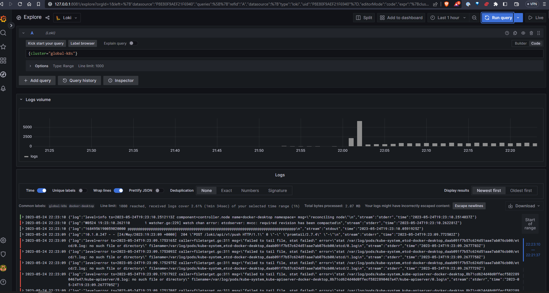Toggle Explain query switch
549x293 pixels.
click(x=133, y=43)
